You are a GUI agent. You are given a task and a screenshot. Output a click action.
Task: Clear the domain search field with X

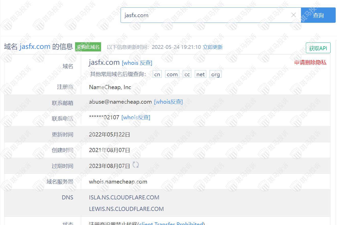294,15
